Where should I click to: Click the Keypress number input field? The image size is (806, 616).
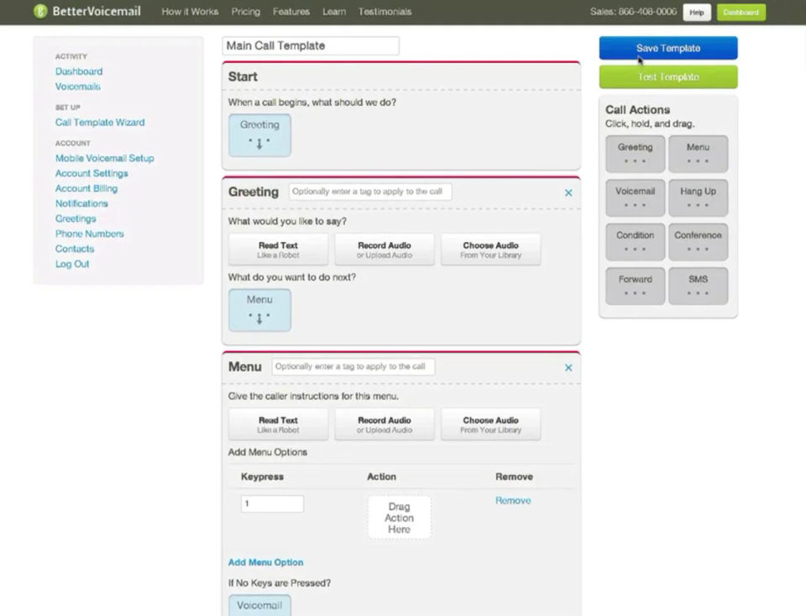272,503
